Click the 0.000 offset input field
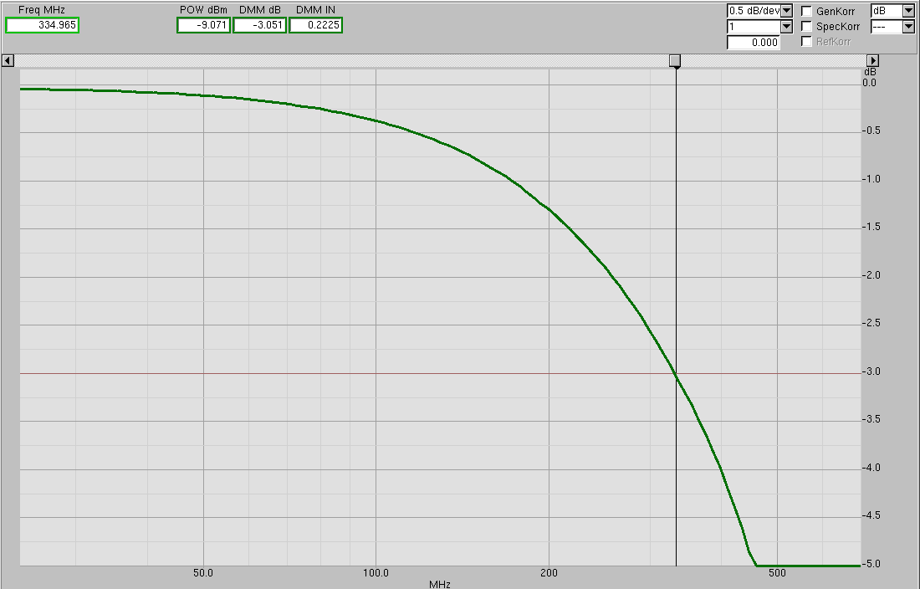920x589 pixels. (754, 42)
